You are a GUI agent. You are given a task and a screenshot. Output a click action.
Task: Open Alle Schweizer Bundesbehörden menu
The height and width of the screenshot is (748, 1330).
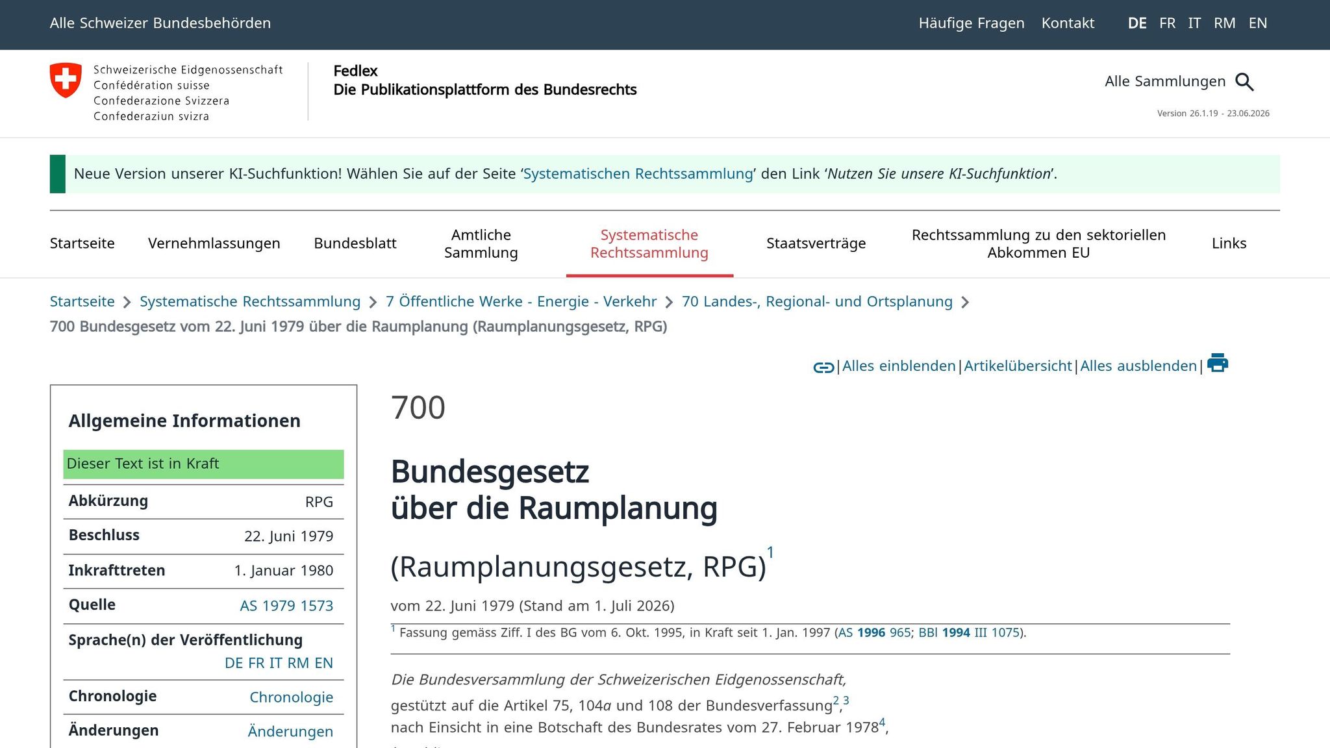coord(160,23)
